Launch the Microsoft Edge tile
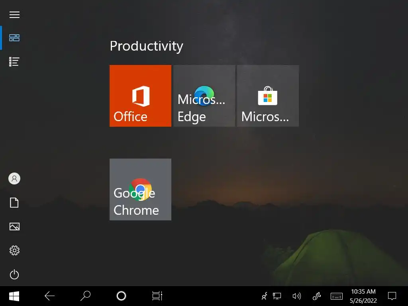Image resolution: width=408 pixels, height=306 pixels. pyautogui.click(x=204, y=96)
